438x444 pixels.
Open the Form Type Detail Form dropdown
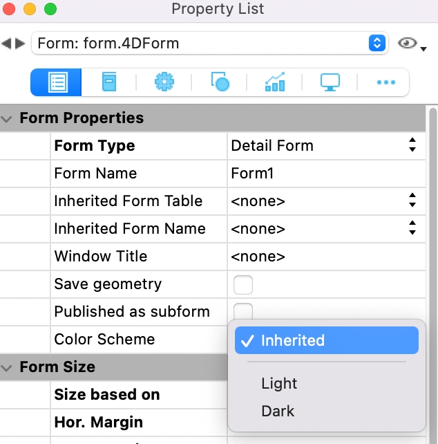point(323,146)
